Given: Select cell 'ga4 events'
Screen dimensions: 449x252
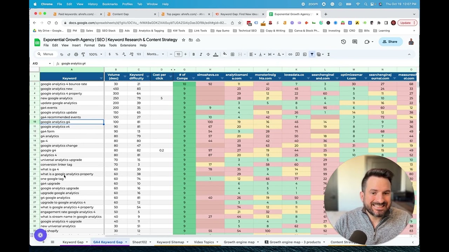Looking at the screenshot, I should point(72,108).
